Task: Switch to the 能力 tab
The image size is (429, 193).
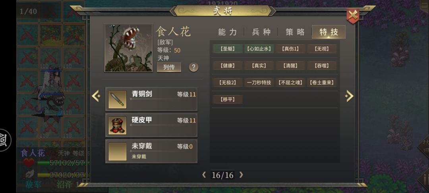Action: click(227, 32)
